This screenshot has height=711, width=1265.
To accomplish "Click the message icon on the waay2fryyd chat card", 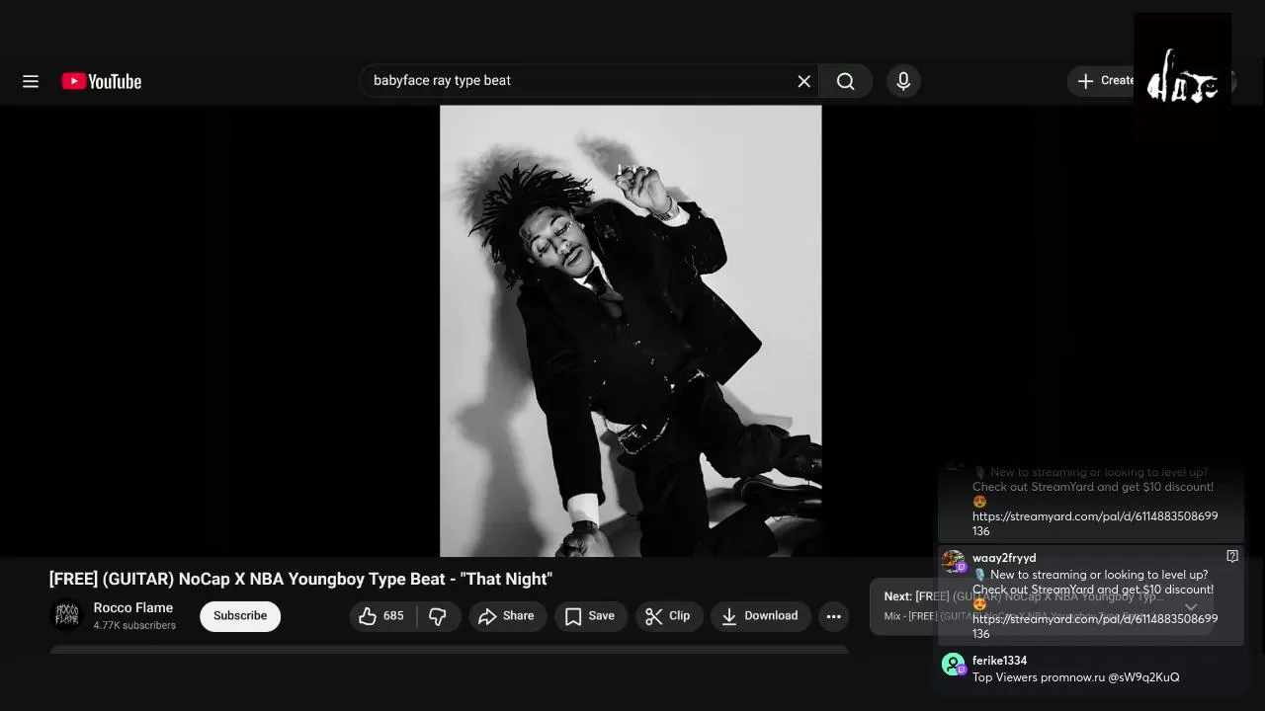I will click(x=1232, y=556).
